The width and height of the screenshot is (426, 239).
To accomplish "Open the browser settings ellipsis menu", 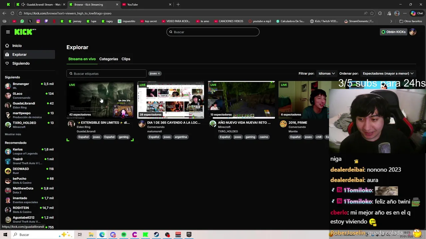I will point(405,13).
